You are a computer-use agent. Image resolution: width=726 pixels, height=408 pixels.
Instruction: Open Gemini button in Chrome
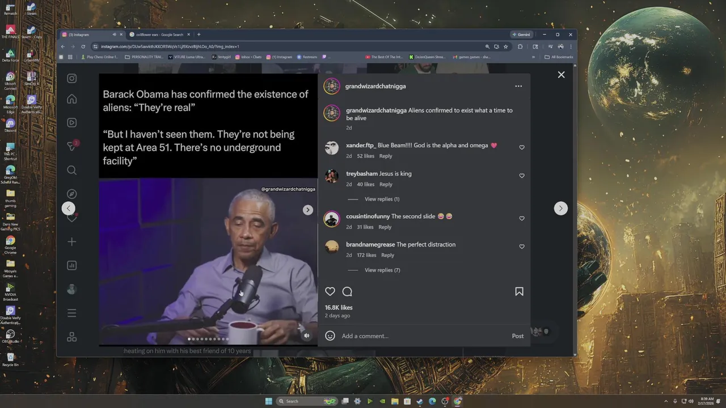(521, 35)
